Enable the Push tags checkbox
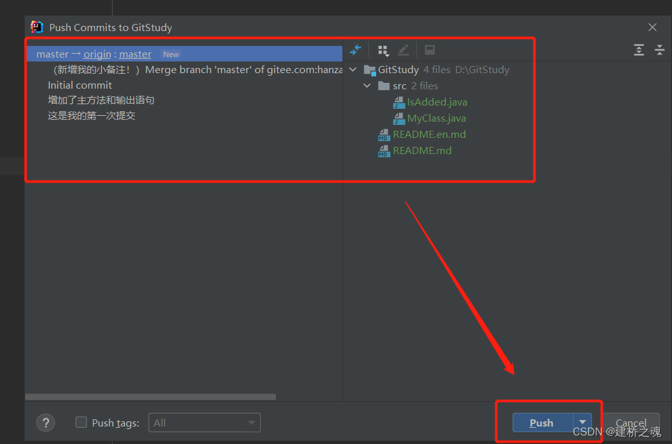 tap(81, 422)
